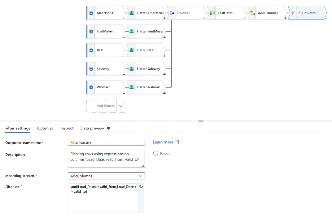332x224 pixels.
Task: Click the Albertsons source icon
Action: pos(91,13)
